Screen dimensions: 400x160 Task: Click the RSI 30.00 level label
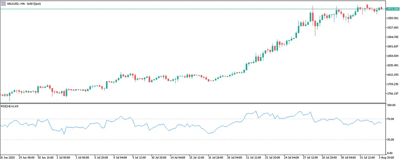[390, 140]
